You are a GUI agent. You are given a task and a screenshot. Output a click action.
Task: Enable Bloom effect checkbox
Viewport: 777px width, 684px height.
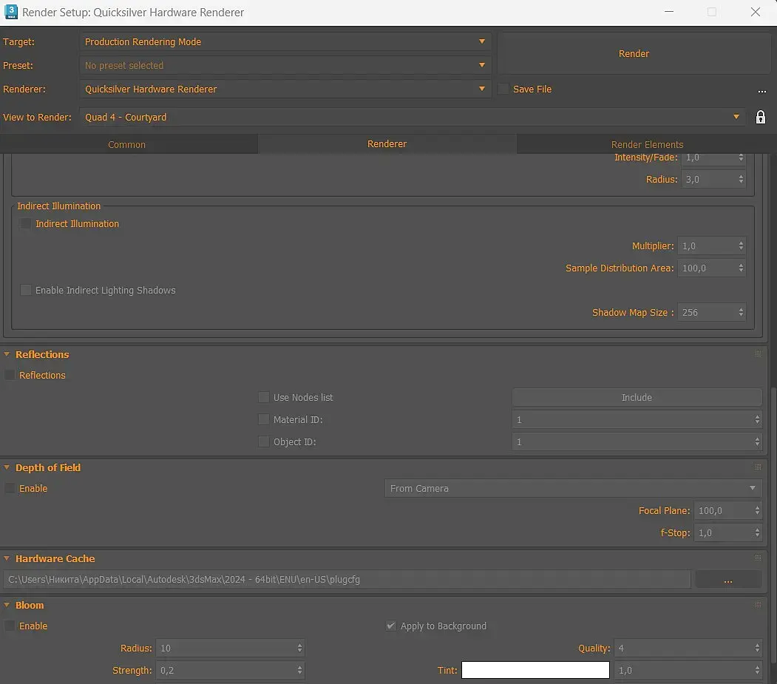click(10, 626)
